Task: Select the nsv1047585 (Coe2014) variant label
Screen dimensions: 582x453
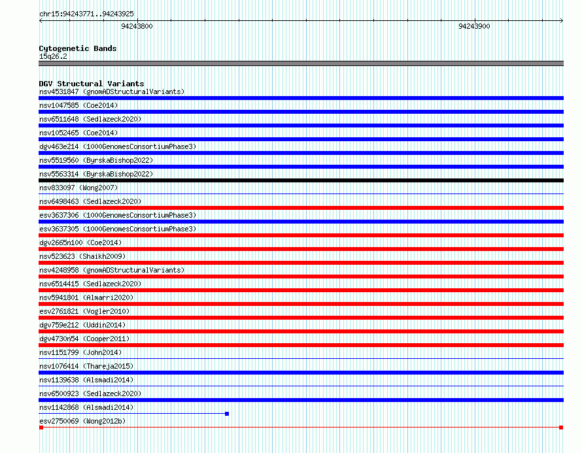Action: click(x=78, y=105)
